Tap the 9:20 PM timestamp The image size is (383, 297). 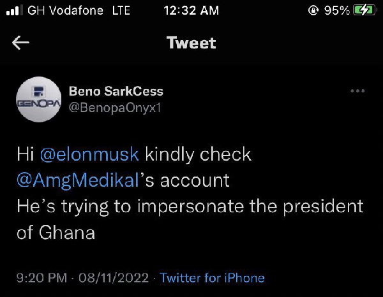[41, 278]
